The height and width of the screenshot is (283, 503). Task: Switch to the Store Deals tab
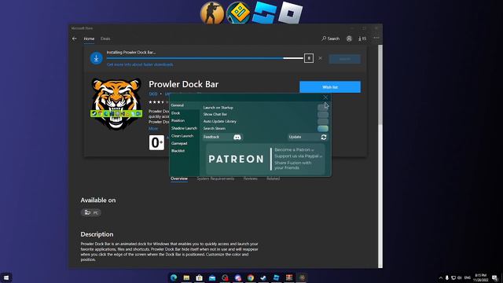(x=105, y=39)
